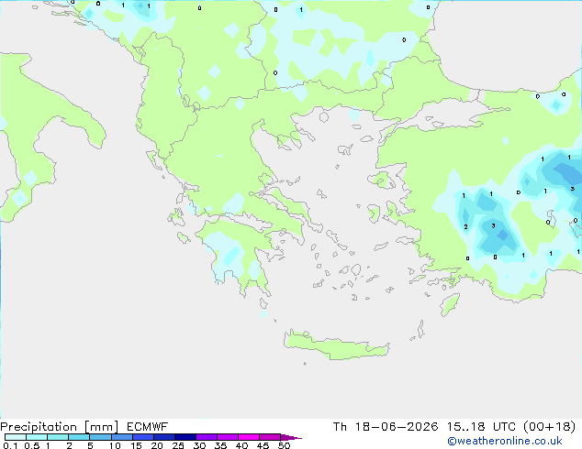This screenshot has height=449, width=582.
Task: Click the 10–15 mm legend color swatch
Action: [121, 437]
